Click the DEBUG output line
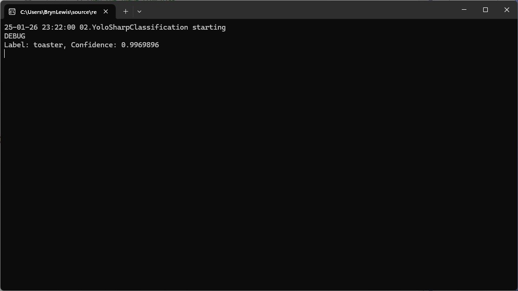 (15, 36)
